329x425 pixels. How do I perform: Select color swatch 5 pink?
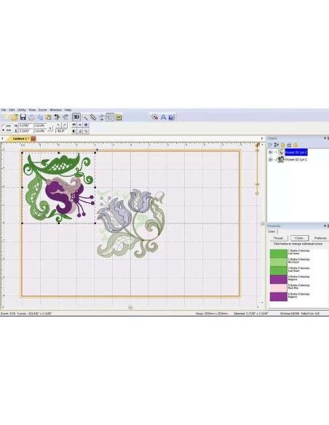[x=278, y=287]
